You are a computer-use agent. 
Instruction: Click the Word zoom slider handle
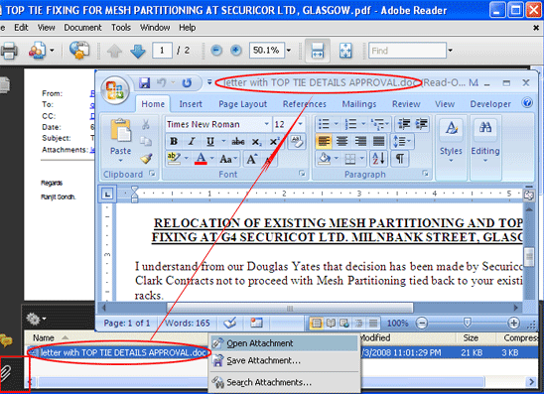click(x=467, y=324)
